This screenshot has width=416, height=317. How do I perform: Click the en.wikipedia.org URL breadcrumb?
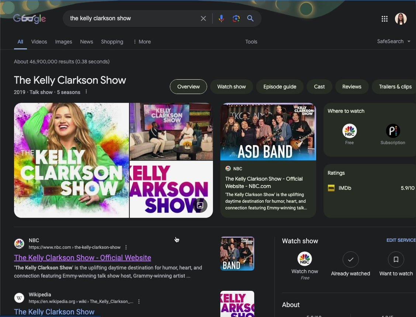81,302
